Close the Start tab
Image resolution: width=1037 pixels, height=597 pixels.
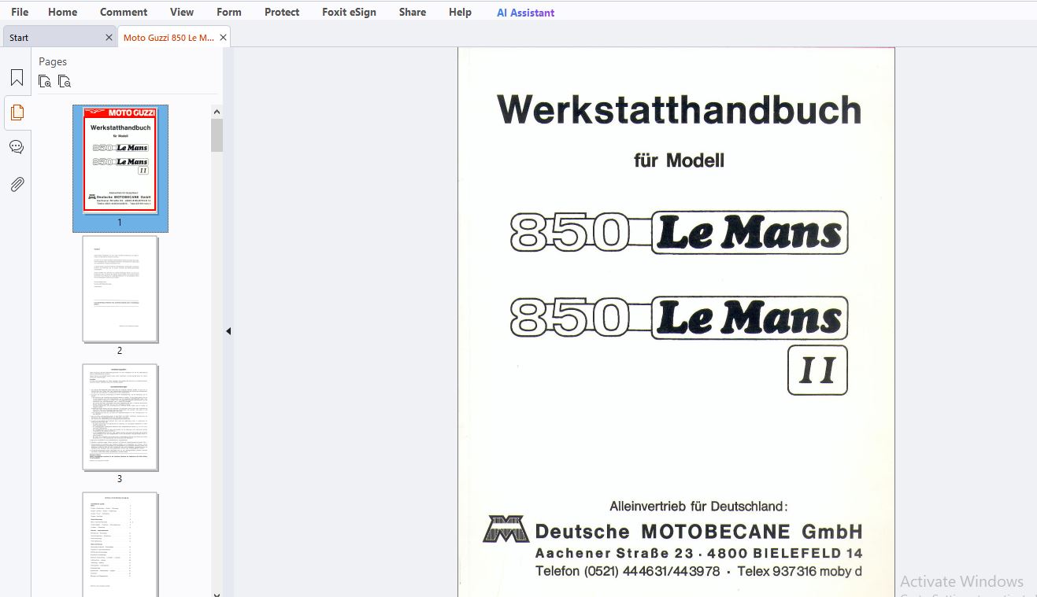click(109, 37)
